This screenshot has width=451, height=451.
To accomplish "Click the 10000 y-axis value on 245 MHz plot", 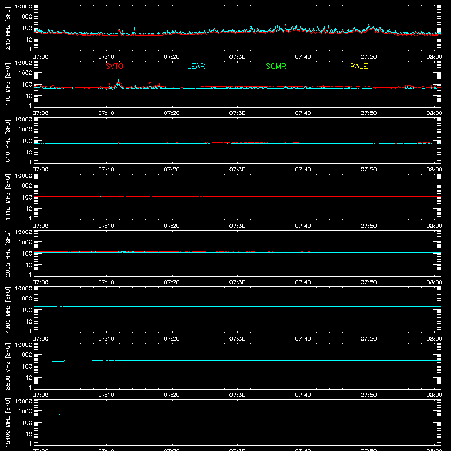I will click(x=24, y=7).
